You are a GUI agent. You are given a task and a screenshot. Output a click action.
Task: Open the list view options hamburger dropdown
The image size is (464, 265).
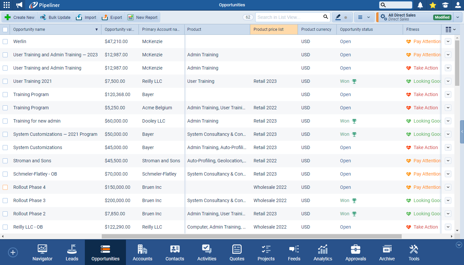click(x=364, y=17)
